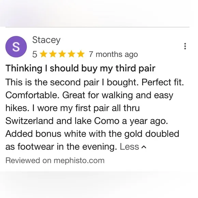Click the fourth yellow star
The width and height of the screenshot is (198, 198).
[x=71, y=54]
